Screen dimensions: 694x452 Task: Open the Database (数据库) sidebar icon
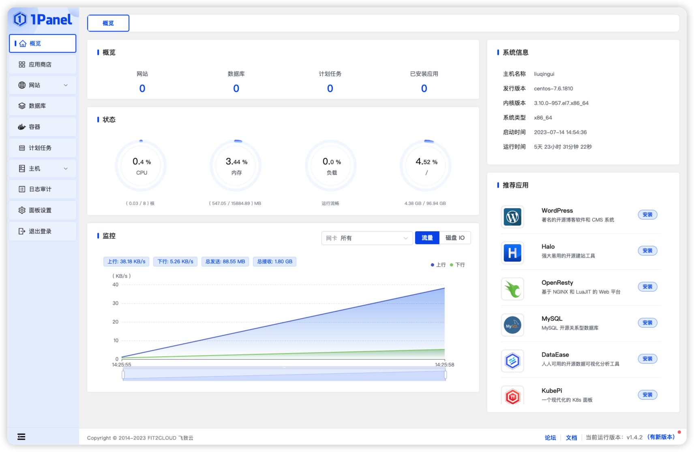click(22, 106)
